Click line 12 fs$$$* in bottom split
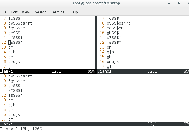 click(15, 95)
